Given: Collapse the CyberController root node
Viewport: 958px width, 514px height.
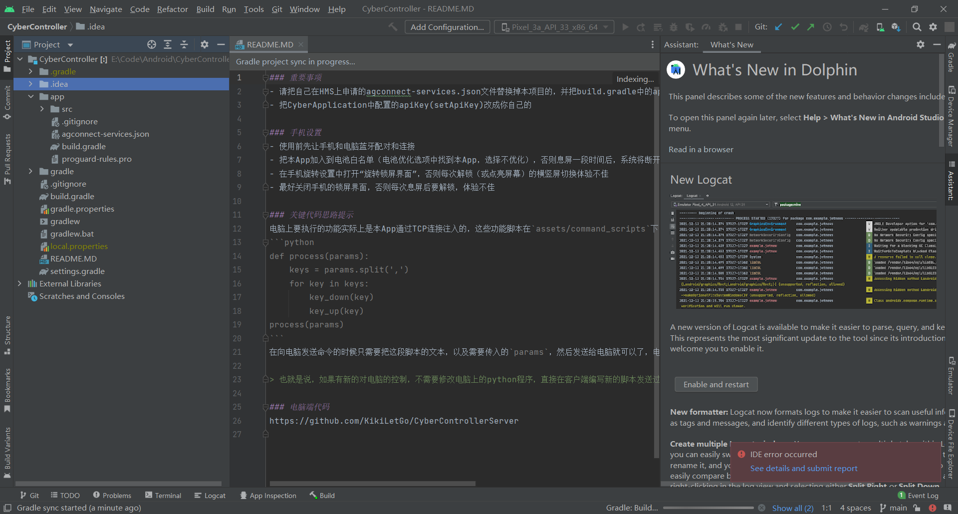Looking at the screenshot, I should point(20,59).
